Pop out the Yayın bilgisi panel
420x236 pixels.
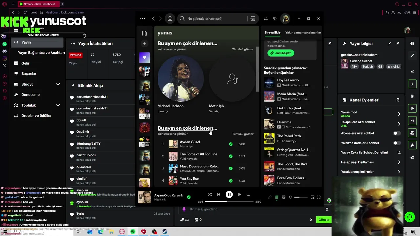coord(397,43)
